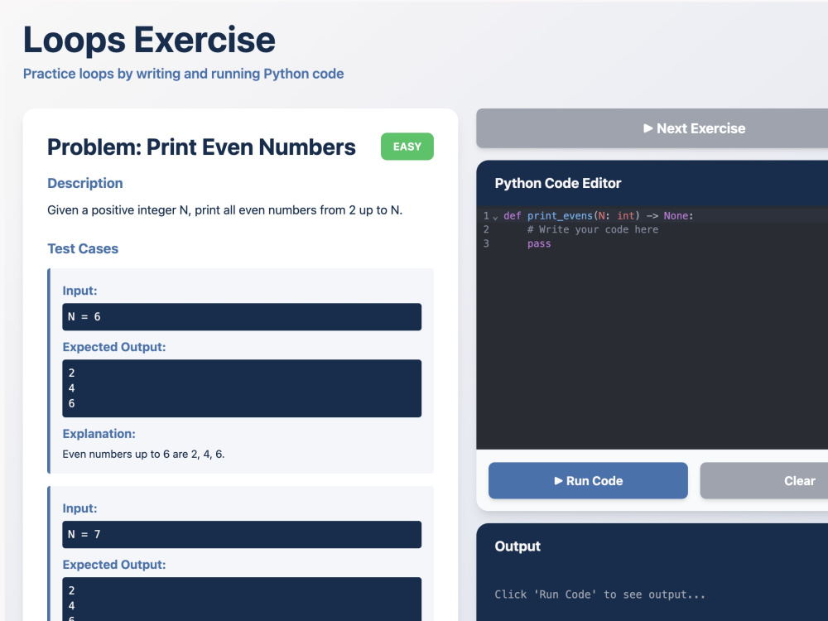Clear the code editor

[764, 480]
